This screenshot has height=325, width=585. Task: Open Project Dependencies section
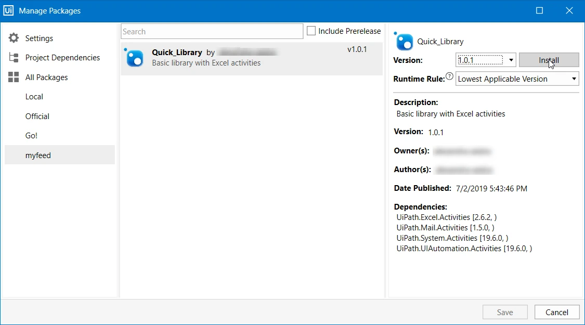point(63,58)
